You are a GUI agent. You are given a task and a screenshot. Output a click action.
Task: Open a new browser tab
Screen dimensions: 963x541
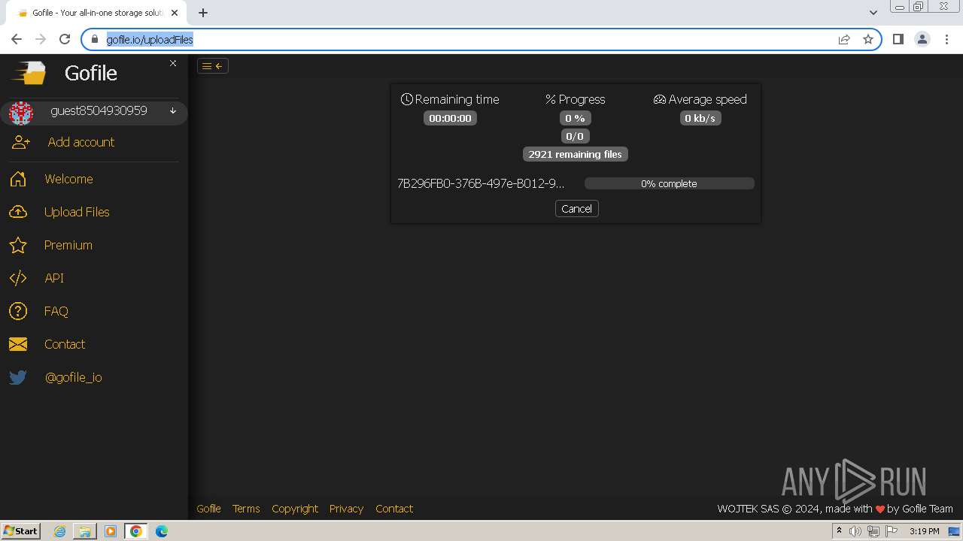click(x=203, y=13)
